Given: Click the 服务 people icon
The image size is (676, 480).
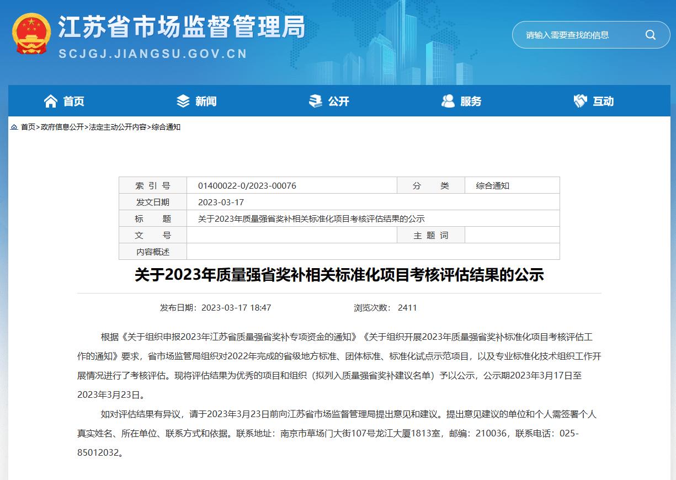Looking at the screenshot, I should coord(448,101).
